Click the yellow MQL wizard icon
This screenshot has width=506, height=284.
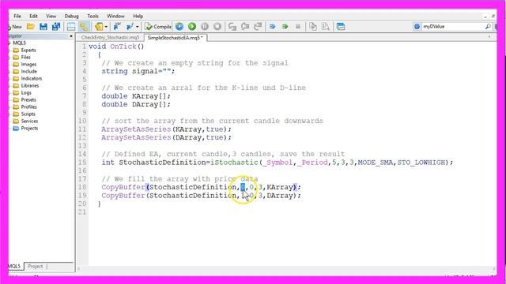click(x=99, y=26)
